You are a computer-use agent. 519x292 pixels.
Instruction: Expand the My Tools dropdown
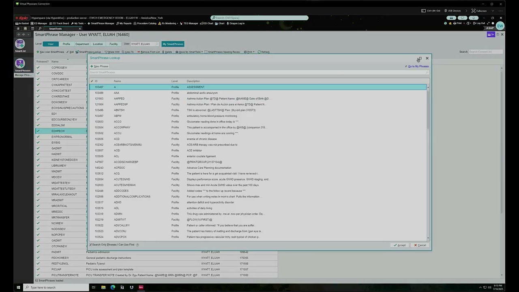coord(78,24)
